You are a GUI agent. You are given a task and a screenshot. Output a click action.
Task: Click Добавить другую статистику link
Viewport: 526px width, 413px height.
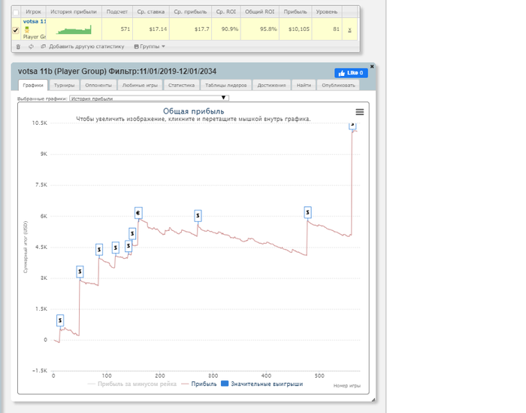coord(86,47)
